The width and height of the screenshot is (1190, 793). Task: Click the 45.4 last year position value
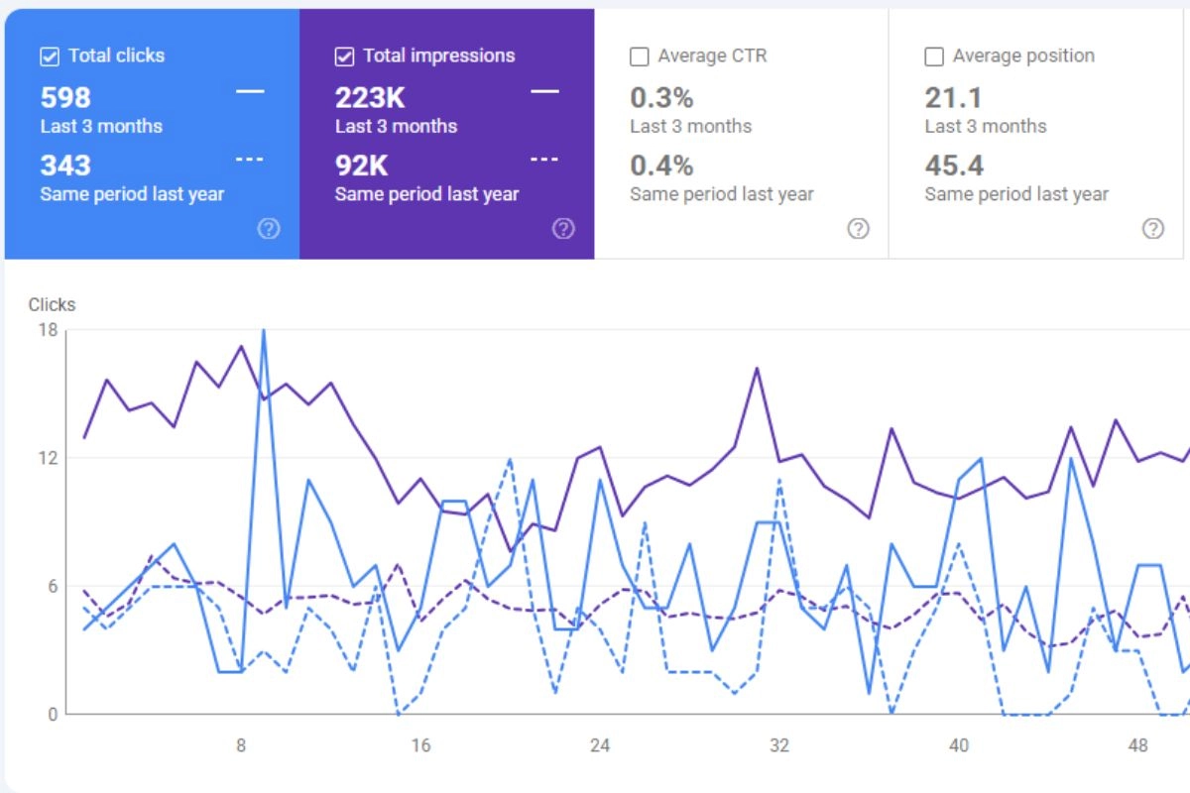click(x=954, y=166)
